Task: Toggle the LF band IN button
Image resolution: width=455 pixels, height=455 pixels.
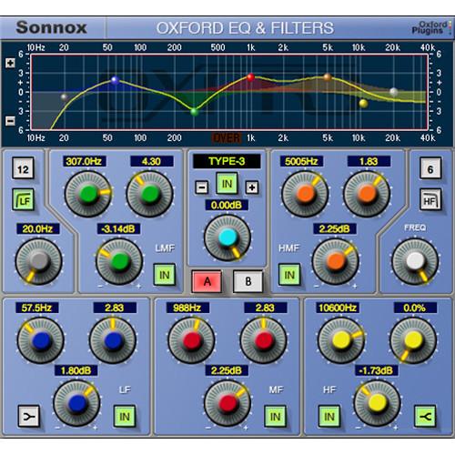Action: (x=125, y=416)
